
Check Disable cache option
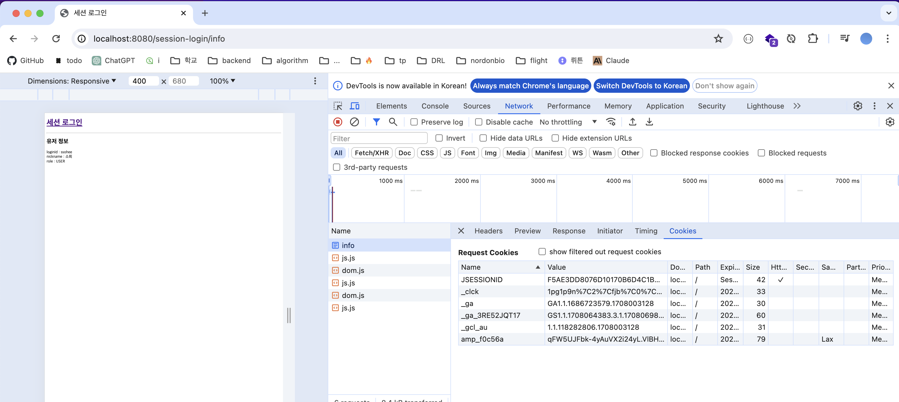478,122
